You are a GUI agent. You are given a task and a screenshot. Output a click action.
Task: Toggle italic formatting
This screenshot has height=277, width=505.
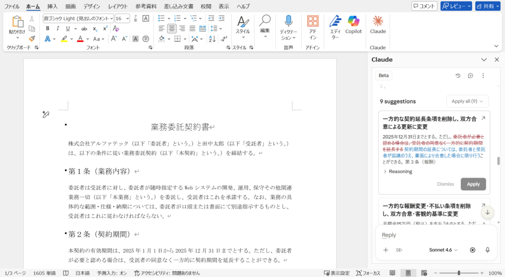tap(57, 29)
